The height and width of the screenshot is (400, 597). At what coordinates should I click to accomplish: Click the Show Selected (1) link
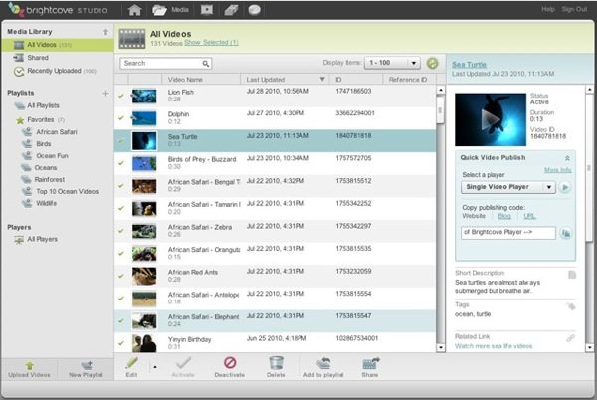(x=211, y=43)
